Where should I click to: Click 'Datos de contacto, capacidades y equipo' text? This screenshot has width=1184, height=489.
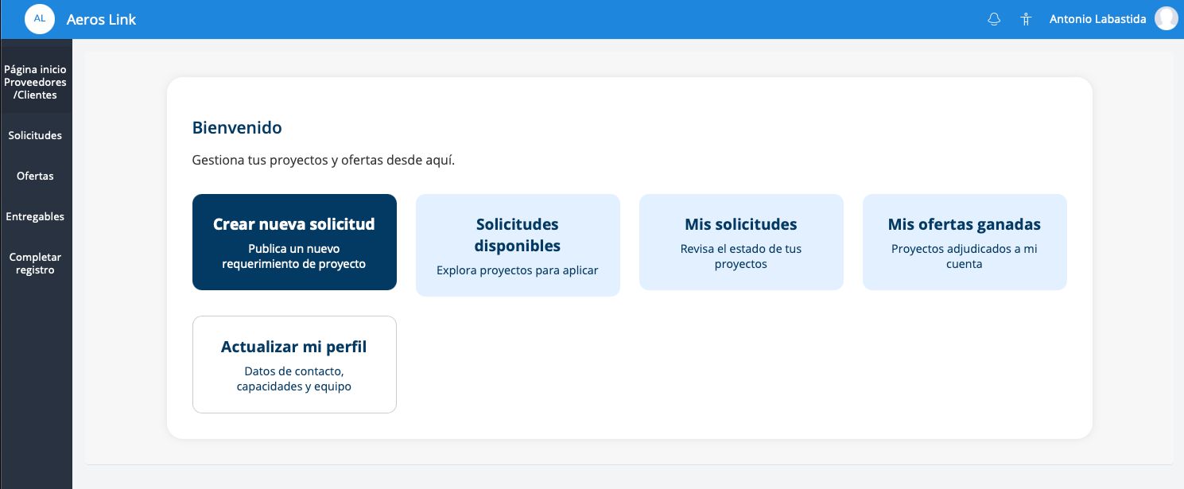pos(294,379)
